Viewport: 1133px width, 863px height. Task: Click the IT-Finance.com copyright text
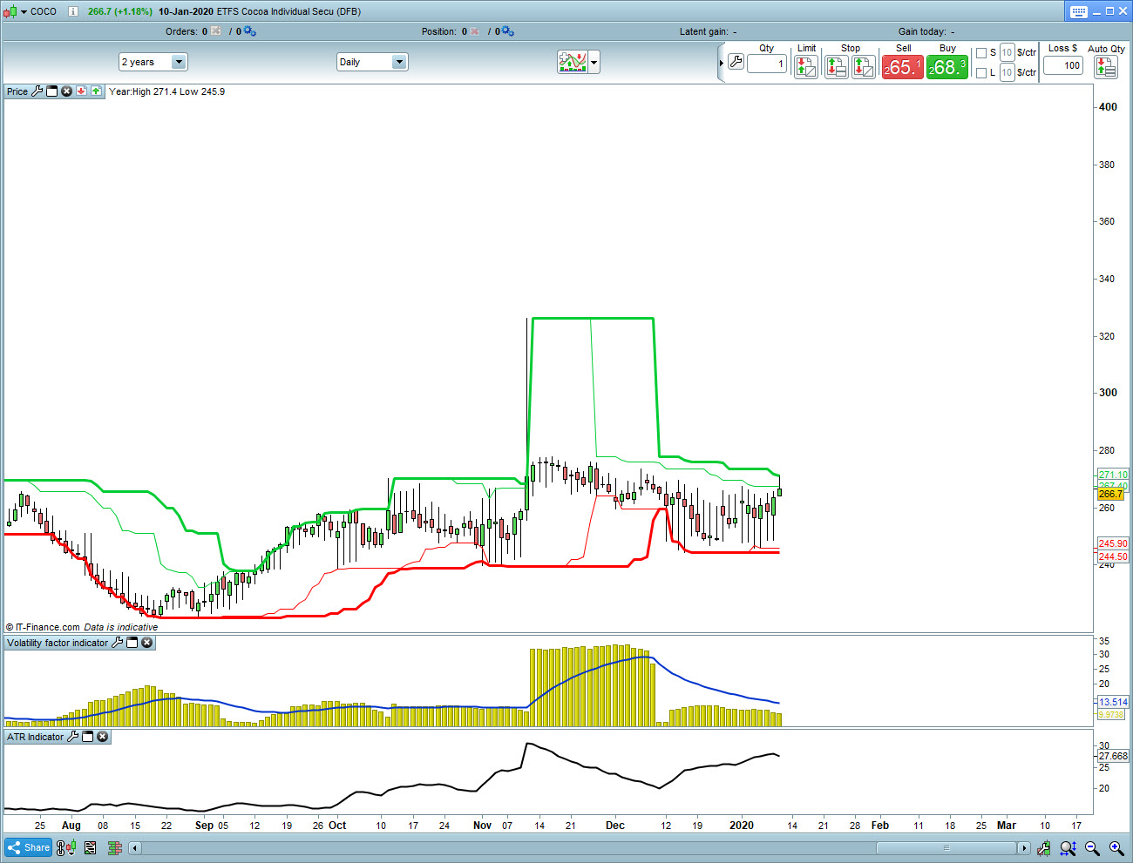pos(43,627)
